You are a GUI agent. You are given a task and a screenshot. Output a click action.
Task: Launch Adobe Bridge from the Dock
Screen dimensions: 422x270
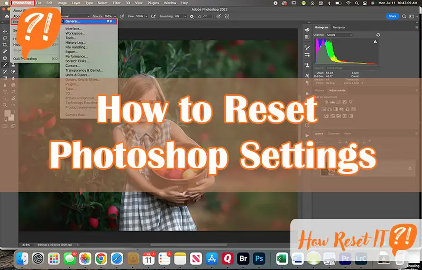[243, 258]
